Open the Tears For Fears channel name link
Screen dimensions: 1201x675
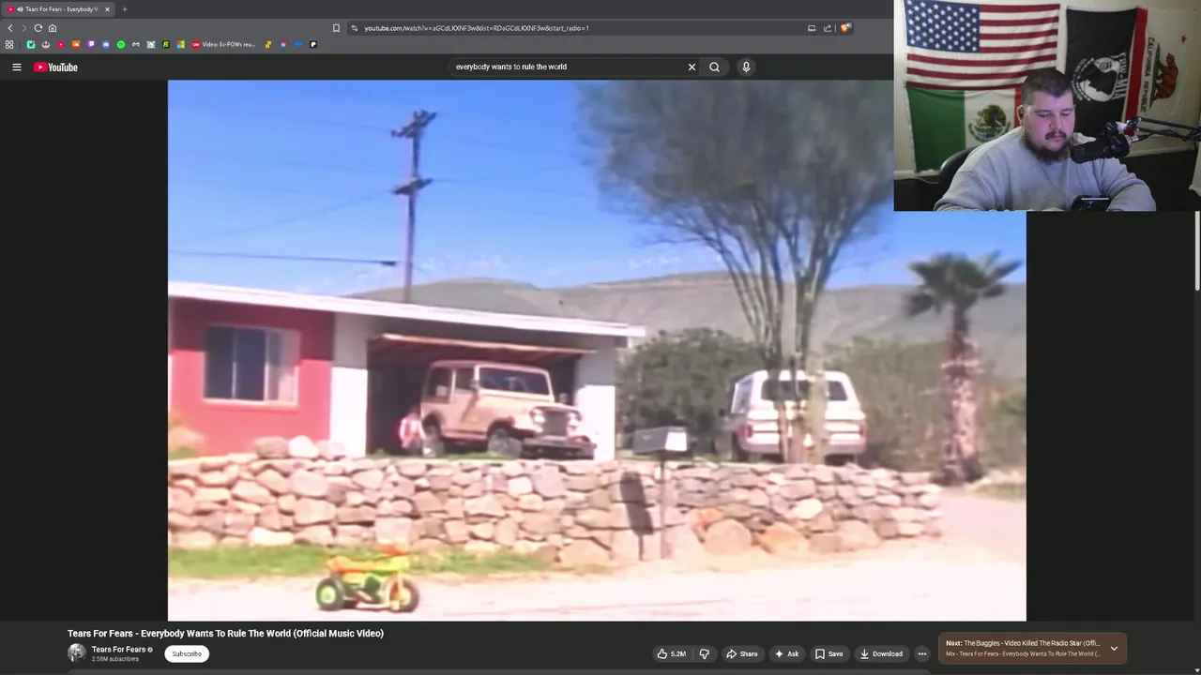click(118, 649)
